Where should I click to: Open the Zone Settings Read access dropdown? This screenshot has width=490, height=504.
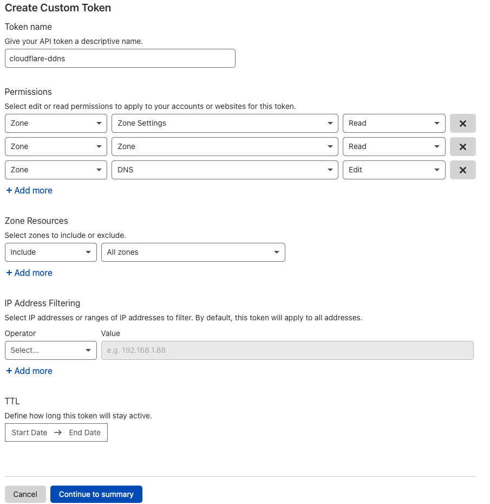[x=394, y=124]
